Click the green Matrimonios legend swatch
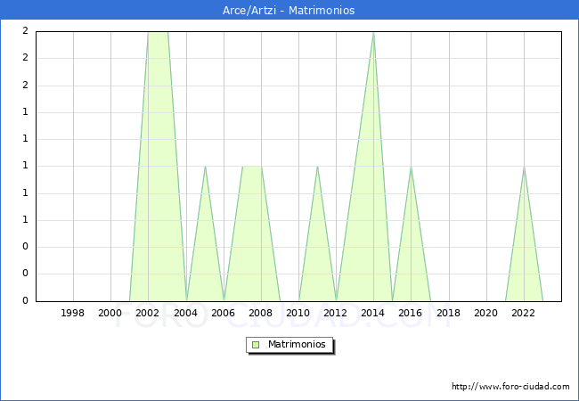 256,345
